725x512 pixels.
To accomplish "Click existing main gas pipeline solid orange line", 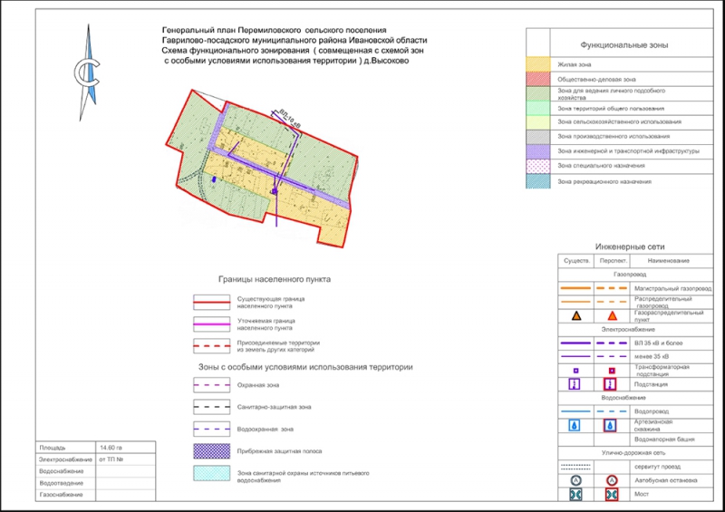I will (575, 288).
